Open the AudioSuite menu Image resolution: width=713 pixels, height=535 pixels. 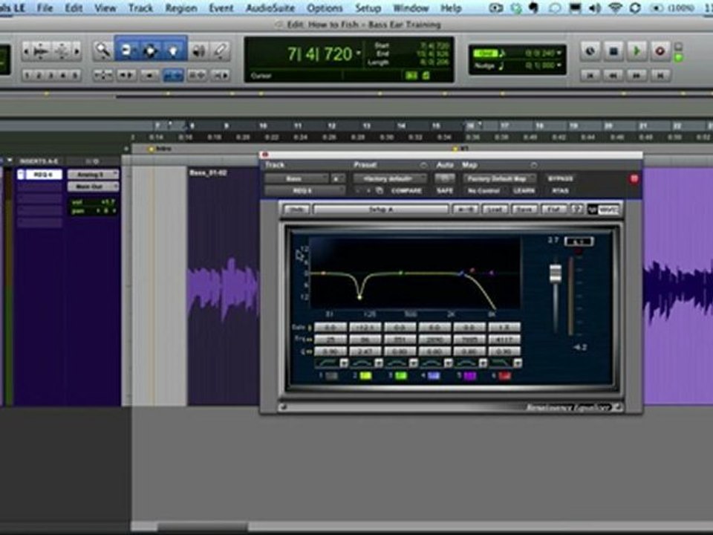tap(270, 7)
